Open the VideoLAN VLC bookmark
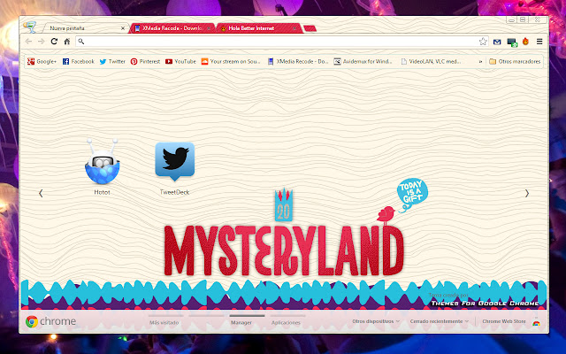The height and width of the screenshot is (354, 566). click(x=431, y=62)
